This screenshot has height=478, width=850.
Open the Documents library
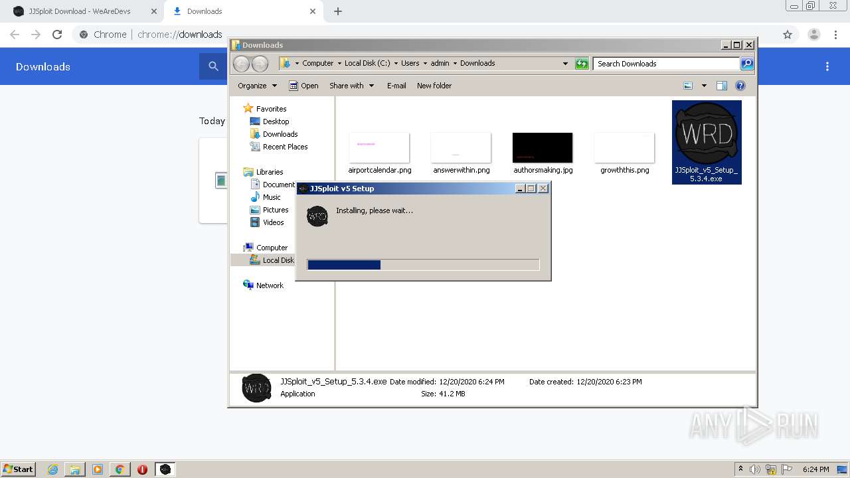click(272, 185)
